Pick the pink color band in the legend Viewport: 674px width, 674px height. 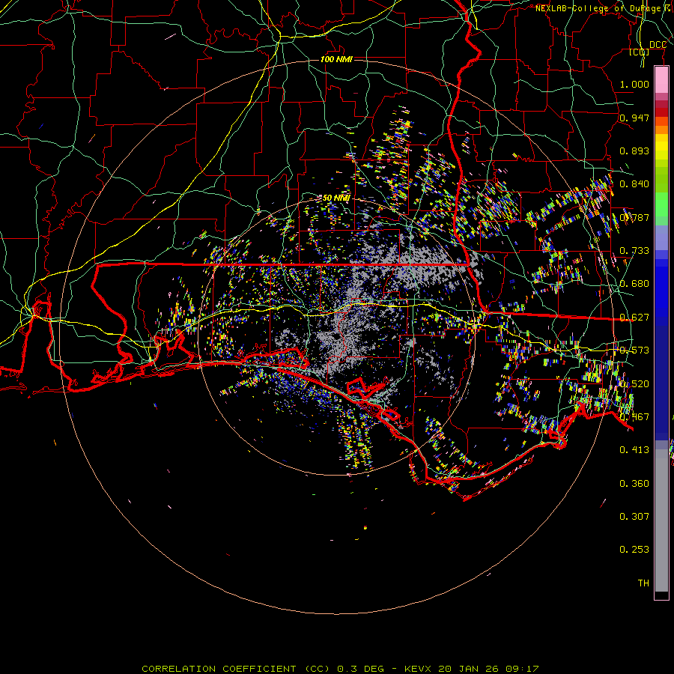(x=661, y=79)
